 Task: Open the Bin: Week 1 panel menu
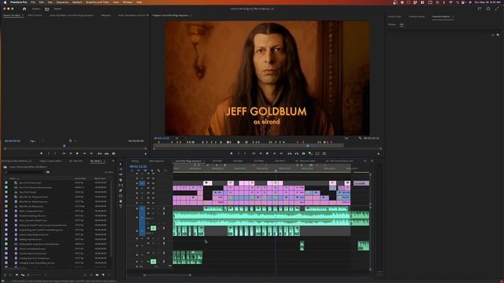(x=105, y=161)
